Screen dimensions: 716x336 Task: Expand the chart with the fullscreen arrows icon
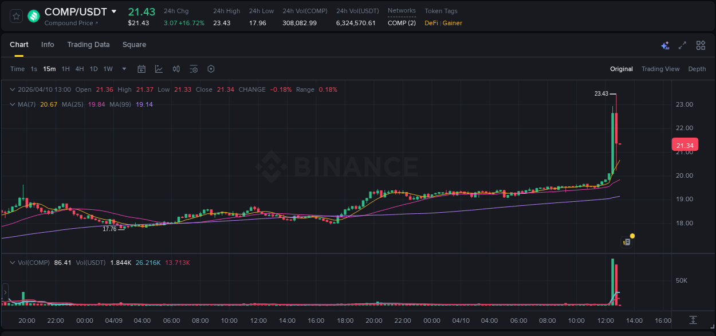click(682, 45)
